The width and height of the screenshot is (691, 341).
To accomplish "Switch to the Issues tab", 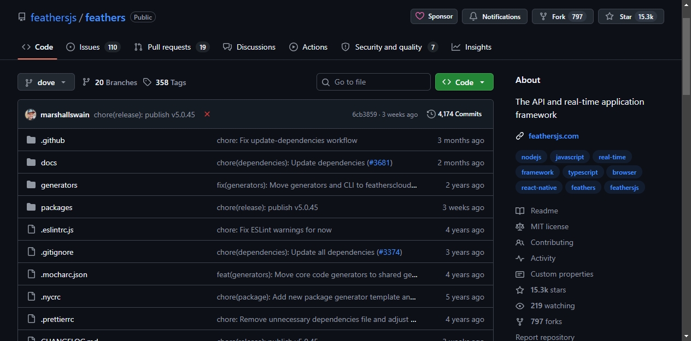I will [93, 47].
